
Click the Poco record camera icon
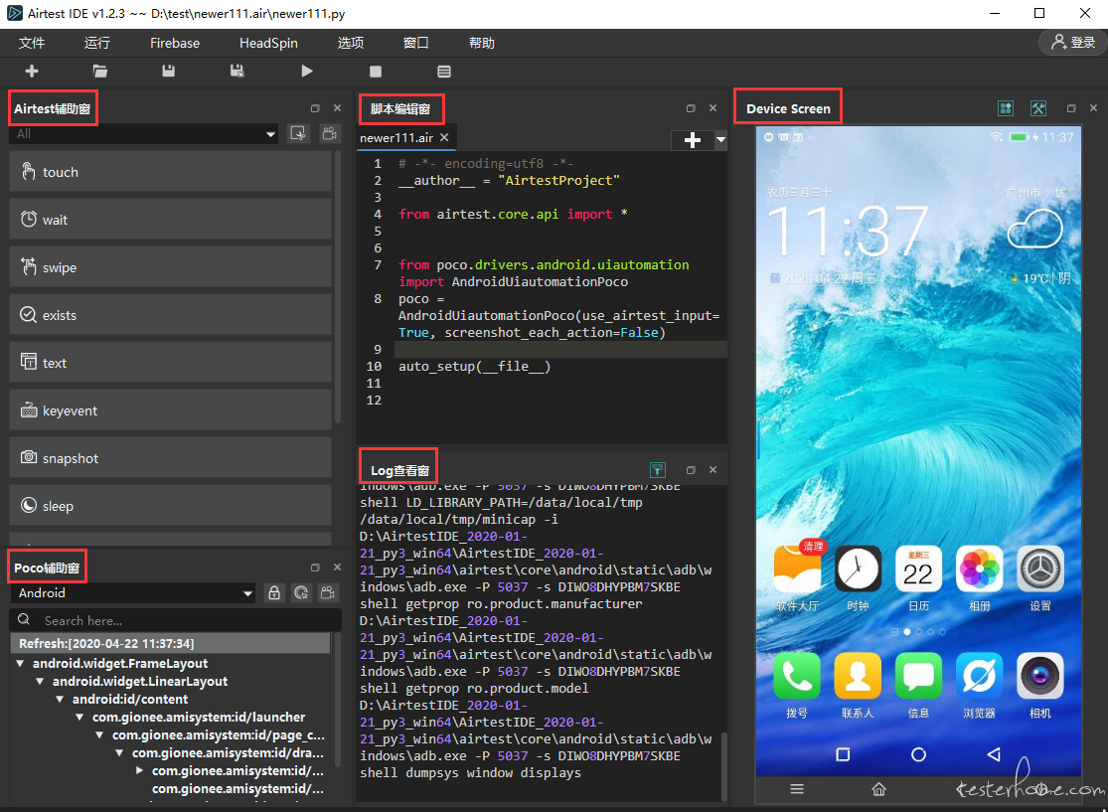click(x=328, y=593)
